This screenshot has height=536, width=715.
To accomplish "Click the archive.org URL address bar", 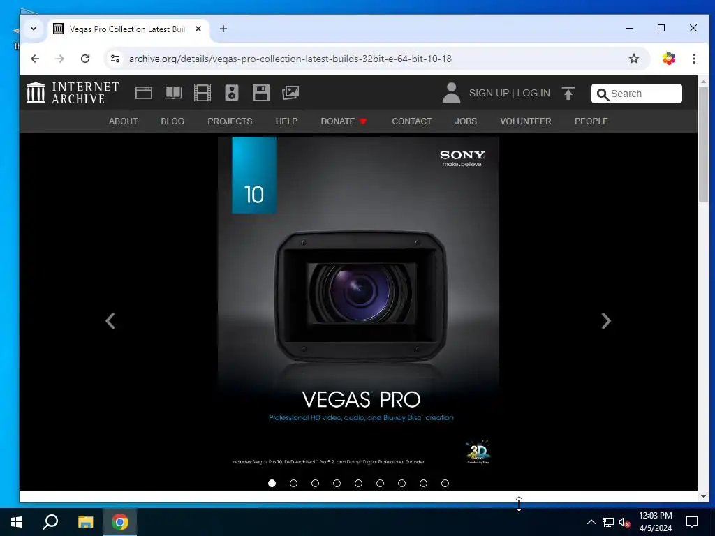I will (290, 59).
